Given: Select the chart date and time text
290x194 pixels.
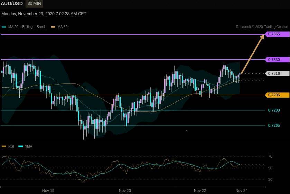Looking at the screenshot, I should tap(44, 14).
